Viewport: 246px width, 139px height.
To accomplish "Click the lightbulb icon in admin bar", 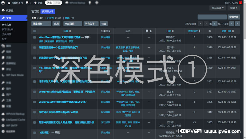I will pyautogui.click(x=90, y=3).
